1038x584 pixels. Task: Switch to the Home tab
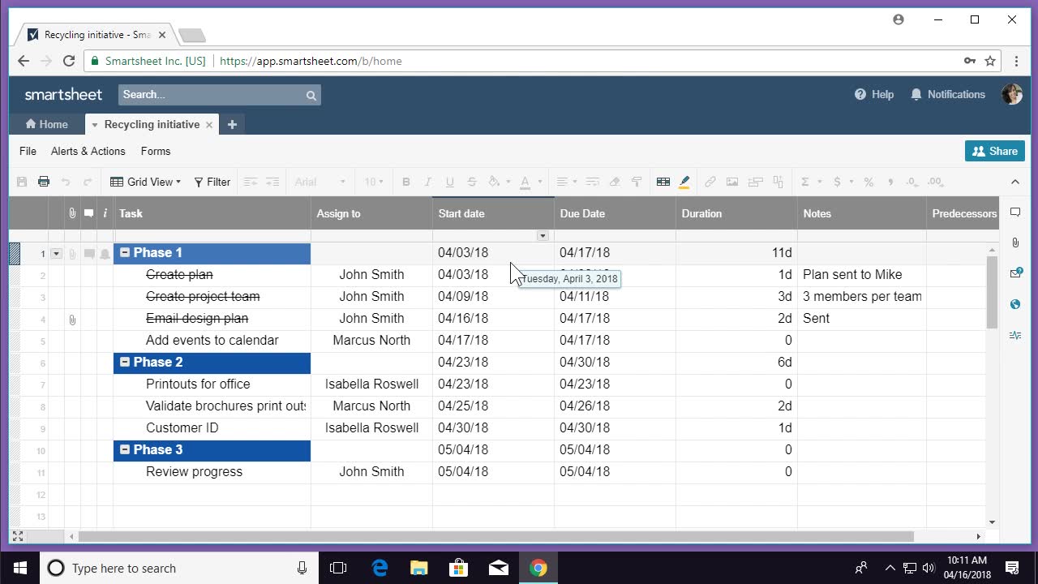pyautogui.click(x=46, y=124)
